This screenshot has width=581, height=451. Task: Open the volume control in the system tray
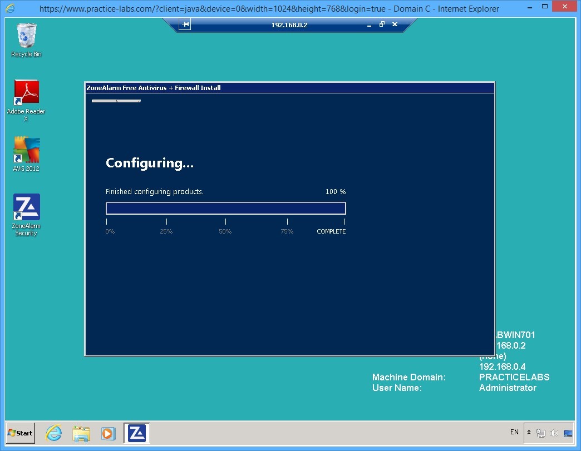tap(554, 433)
